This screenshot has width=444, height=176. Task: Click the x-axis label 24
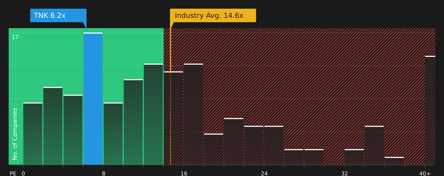click(x=264, y=174)
